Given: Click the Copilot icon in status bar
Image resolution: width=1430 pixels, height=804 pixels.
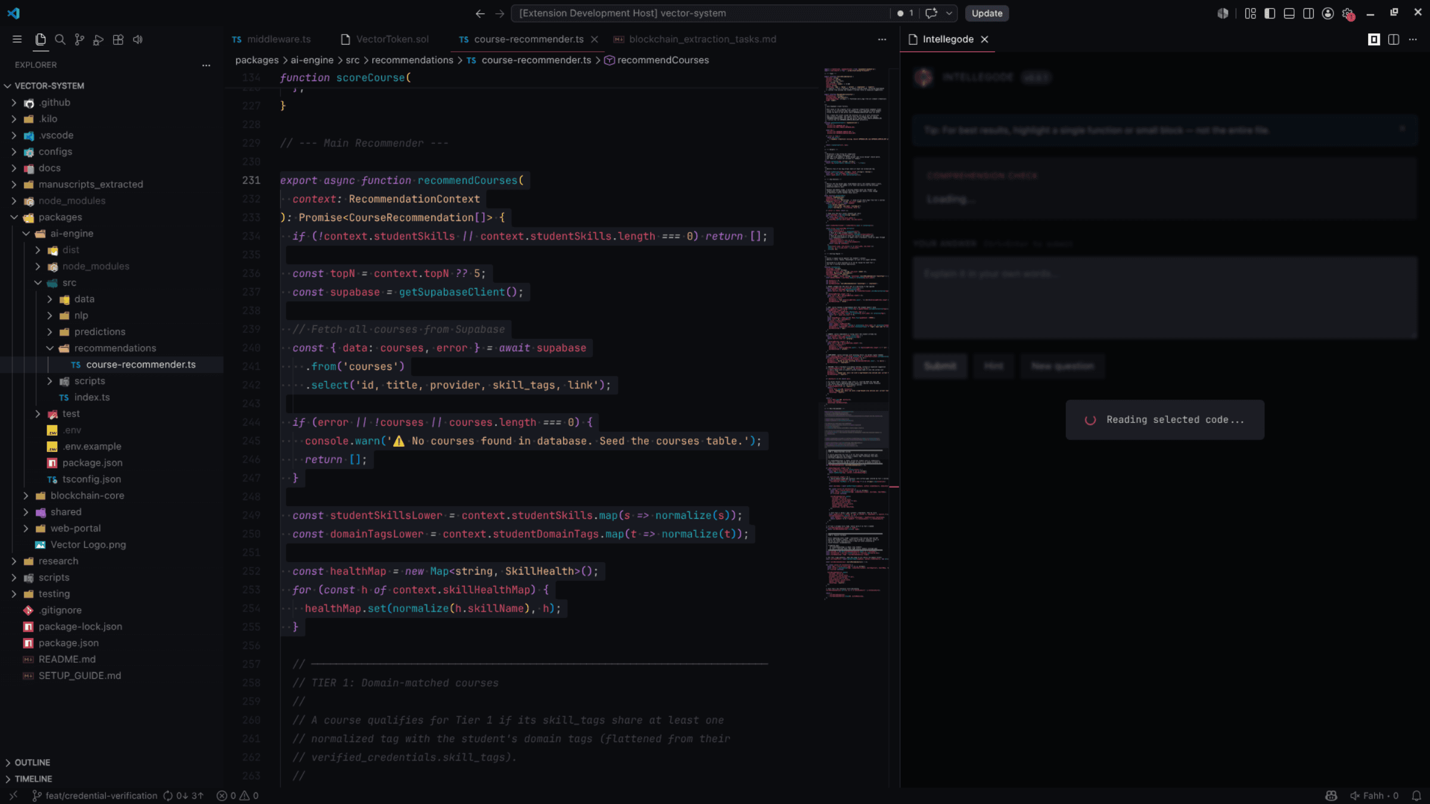Looking at the screenshot, I should tap(1331, 796).
